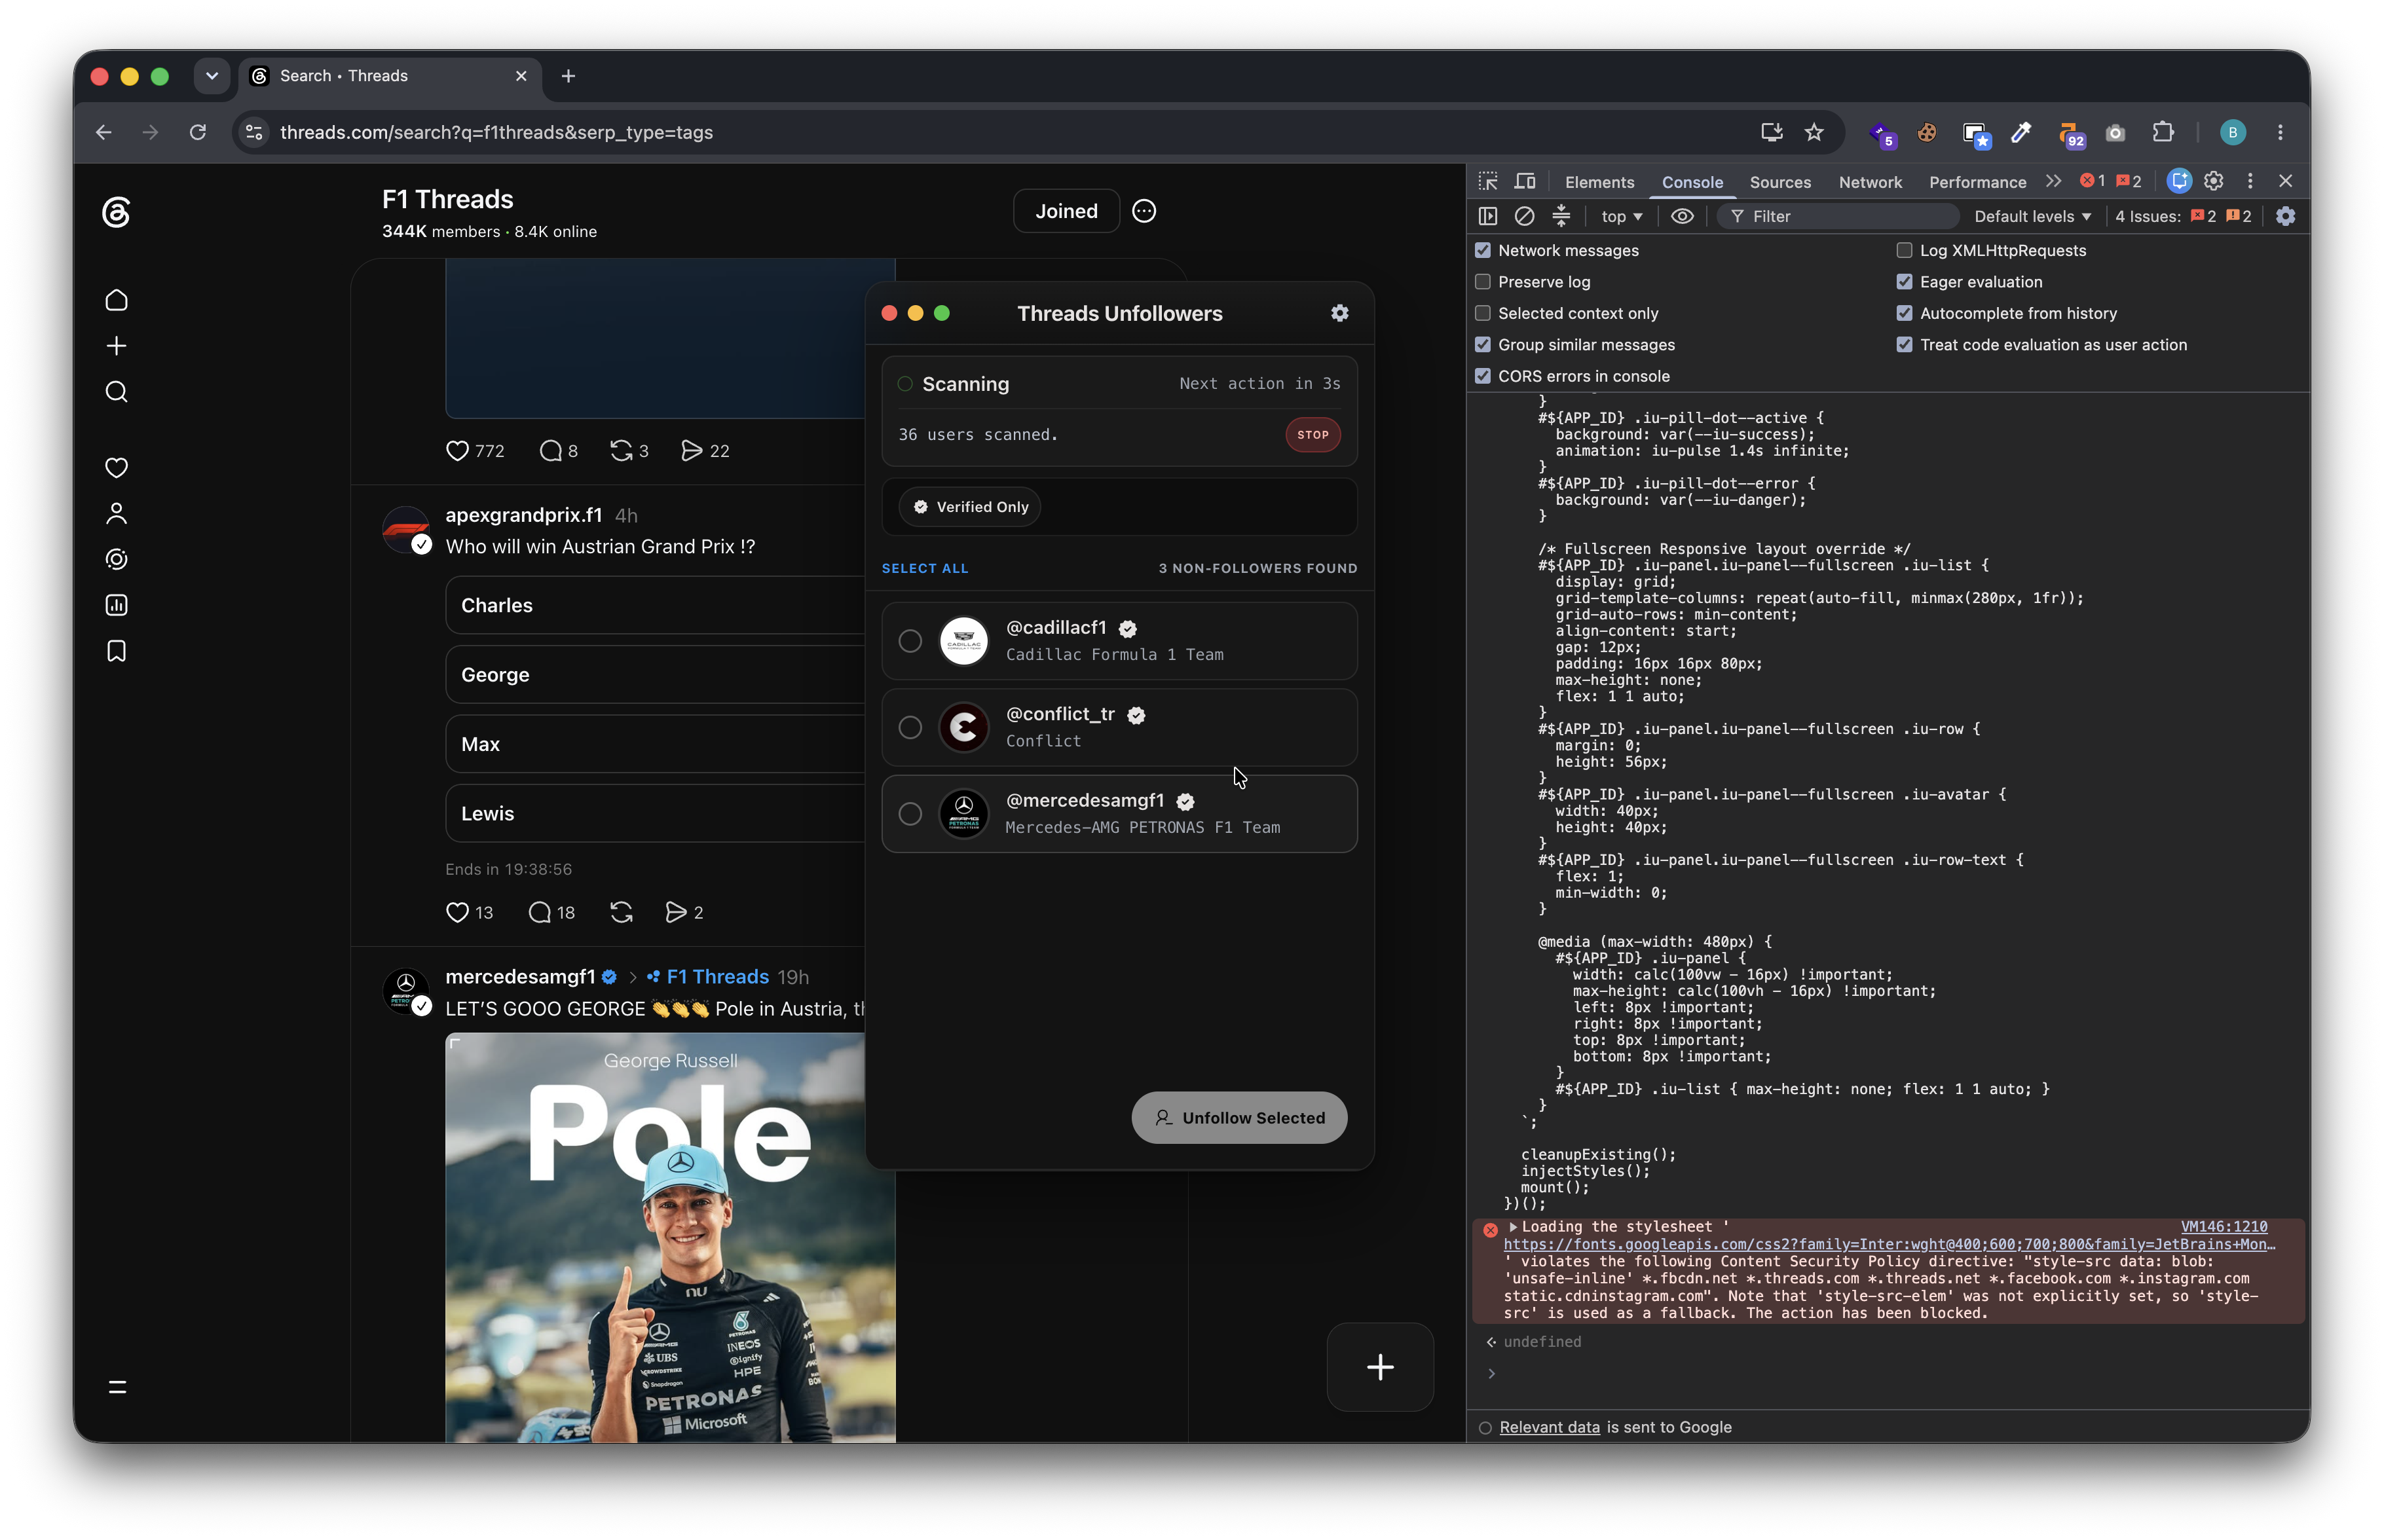Open Threads Unfollowers settings gear
The height and width of the screenshot is (1540, 2384).
point(1339,313)
